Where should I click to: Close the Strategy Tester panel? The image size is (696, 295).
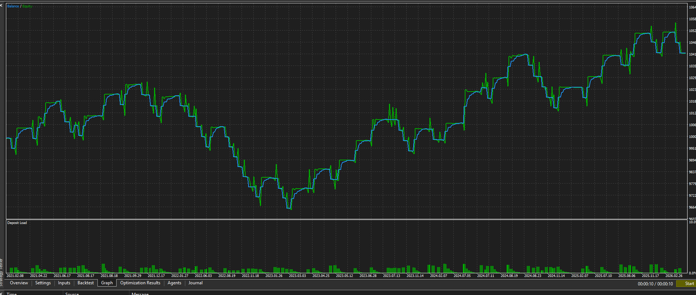pos(1,5)
